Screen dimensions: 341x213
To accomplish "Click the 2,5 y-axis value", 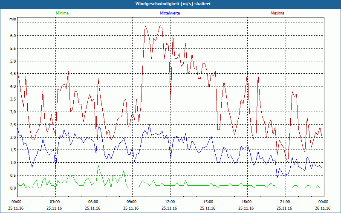I will 13,124.
